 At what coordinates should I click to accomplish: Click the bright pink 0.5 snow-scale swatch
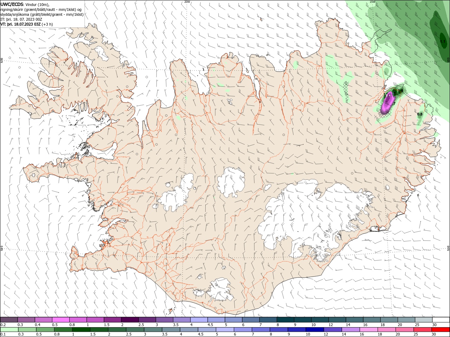click(60, 320)
